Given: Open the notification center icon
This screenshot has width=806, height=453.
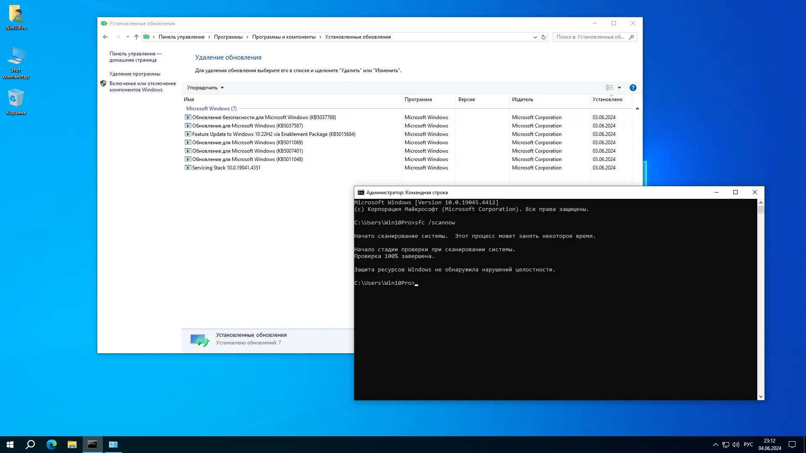Looking at the screenshot, I should pos(792,445).
